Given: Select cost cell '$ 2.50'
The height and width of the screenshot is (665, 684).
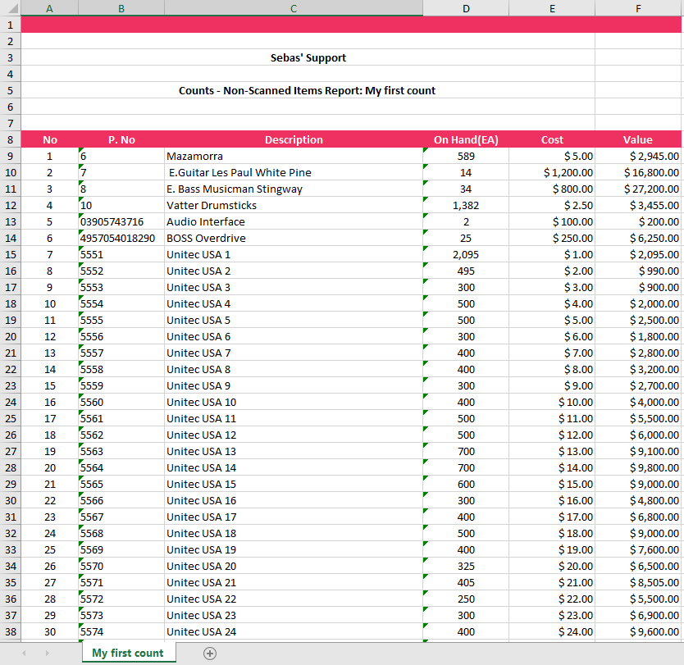Looking at the screenshot, I should click(x=552, y=205).
